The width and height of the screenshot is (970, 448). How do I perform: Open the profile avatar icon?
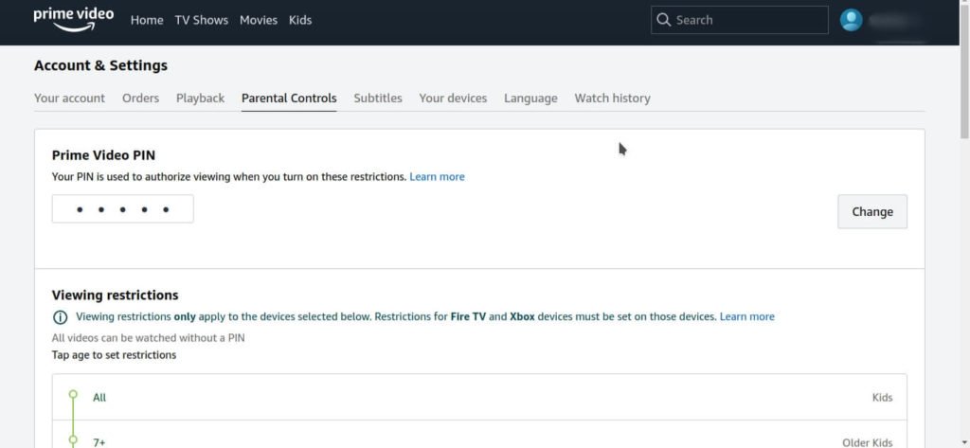pos(852,20)
